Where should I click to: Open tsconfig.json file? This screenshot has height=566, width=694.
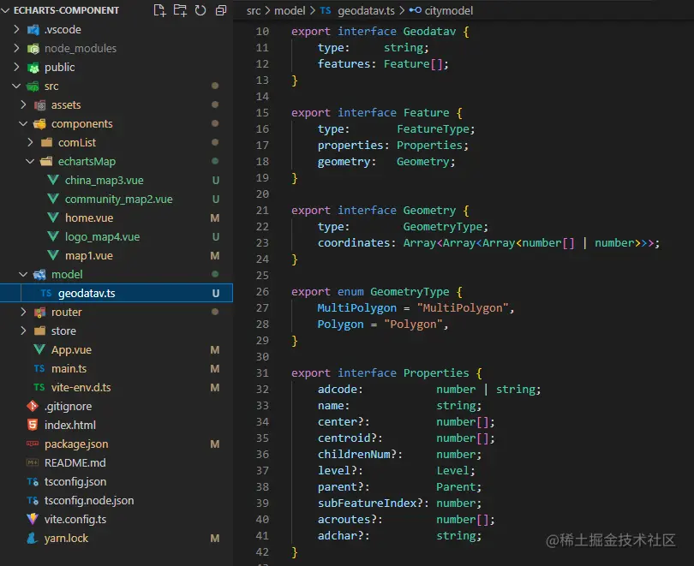75,481
